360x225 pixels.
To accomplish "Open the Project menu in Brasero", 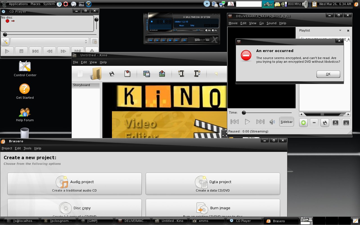I will click(x=7, y=148).
